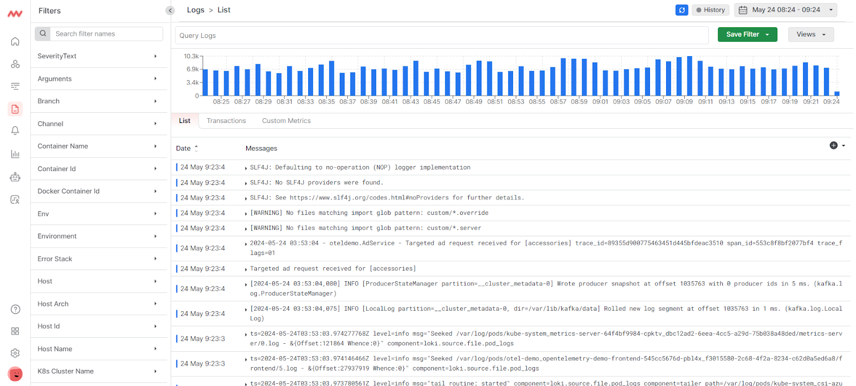
Task: Click the filter search magnifier icon
Action: 43,34
